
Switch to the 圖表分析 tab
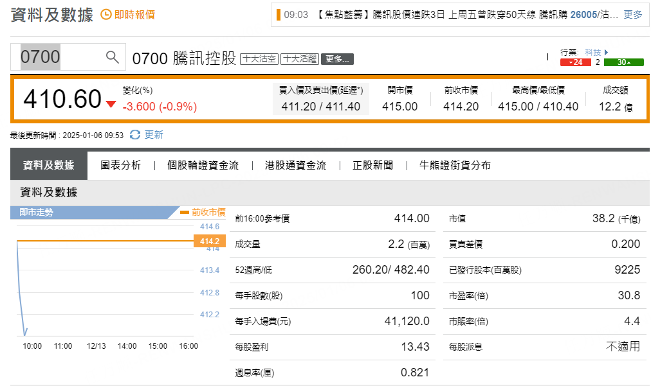click(121, 165)
